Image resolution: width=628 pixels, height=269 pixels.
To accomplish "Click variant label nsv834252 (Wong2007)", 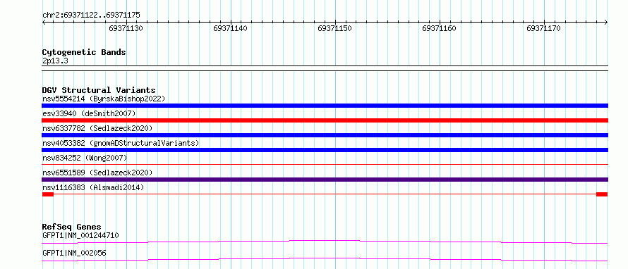I will (85, 158).
